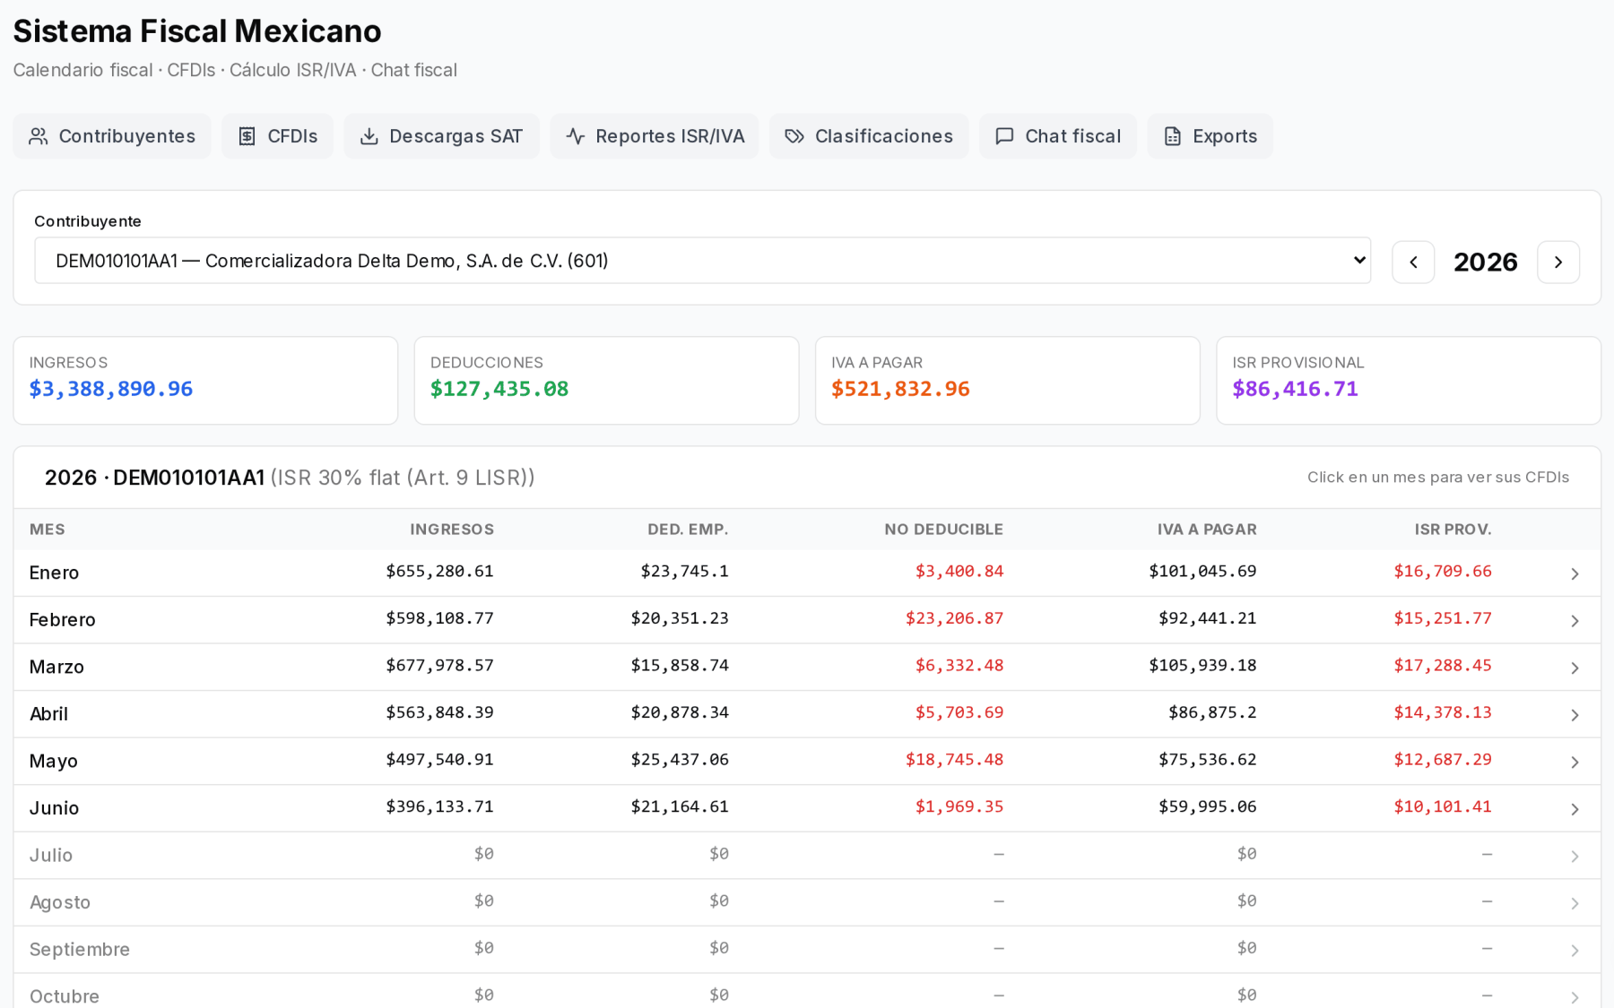Switch to the Contribuyentes tab

pyautogui.click(x=112, y=136)
